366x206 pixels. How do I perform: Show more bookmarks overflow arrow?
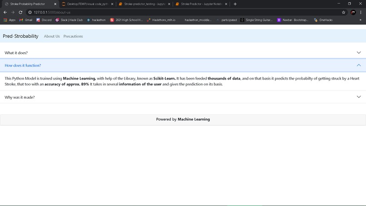[361, 20]
